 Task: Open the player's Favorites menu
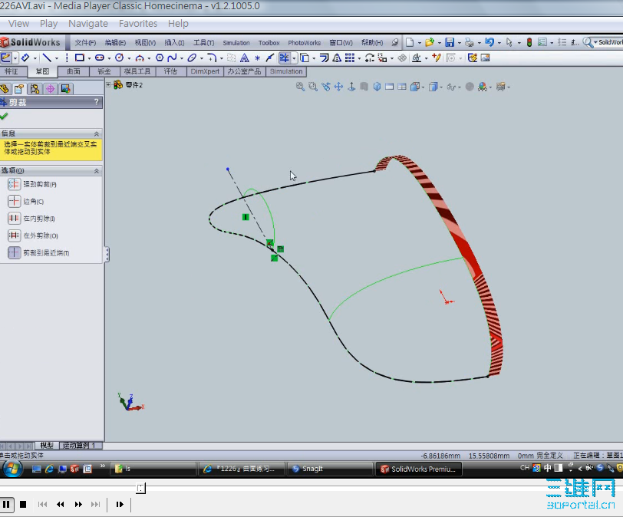[x=138, y=24]
